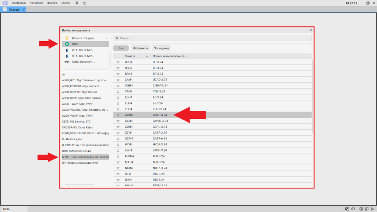Switch to the Стакан tab
377x212 pixels.
click(14, 9)
